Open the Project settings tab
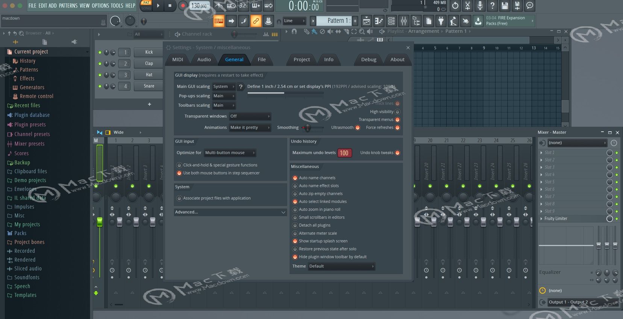623x319 pixels. pyautogui.click(x=302, y=59)
